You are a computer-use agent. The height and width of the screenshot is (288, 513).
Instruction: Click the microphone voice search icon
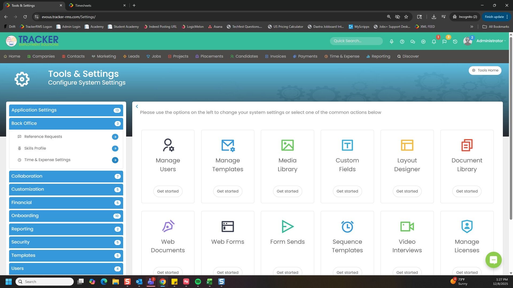tap(391, 42)
